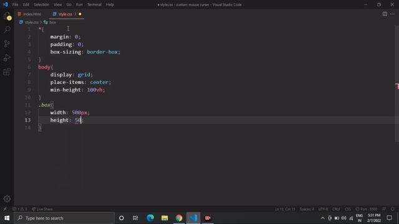Open the notifications bell in status bar
The image size is (399, 224).
coord(393,209)
